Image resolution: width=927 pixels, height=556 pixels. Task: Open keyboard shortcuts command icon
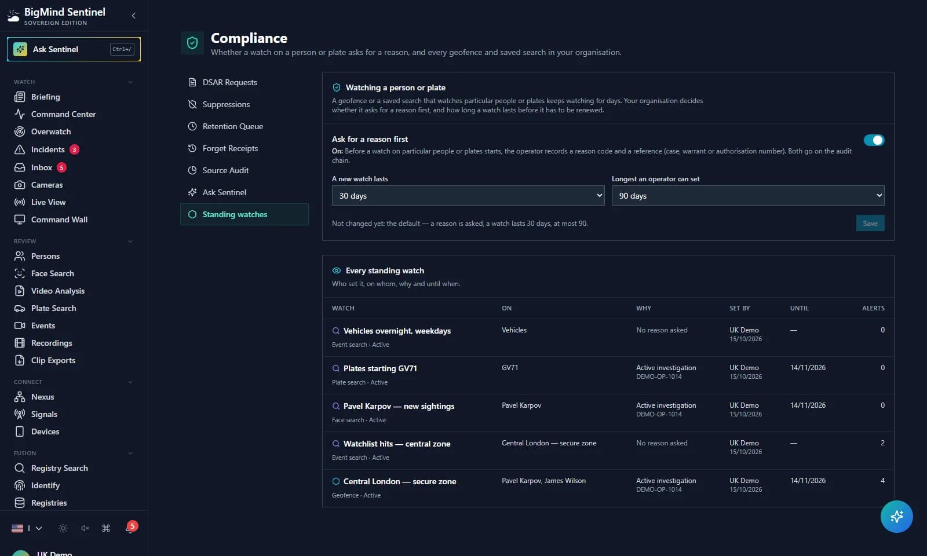click(106, 528)
